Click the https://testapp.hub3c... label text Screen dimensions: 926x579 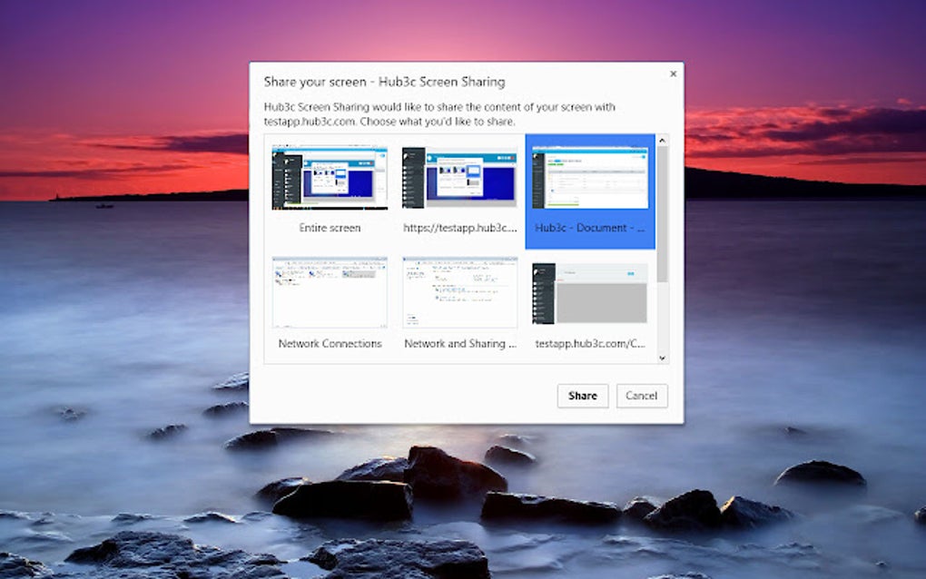tap(459, 228)
